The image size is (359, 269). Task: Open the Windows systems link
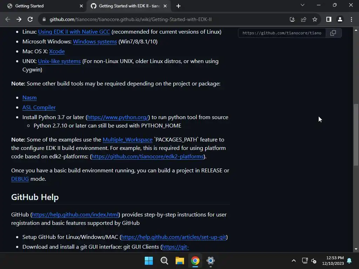(x=95, y=42)
